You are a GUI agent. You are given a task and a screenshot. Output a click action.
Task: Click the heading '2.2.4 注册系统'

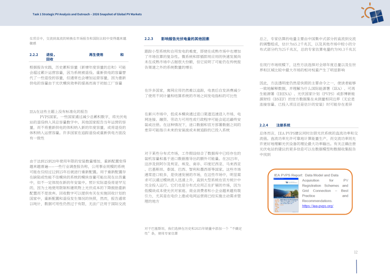pyautogui.click(x=275, y=125)
